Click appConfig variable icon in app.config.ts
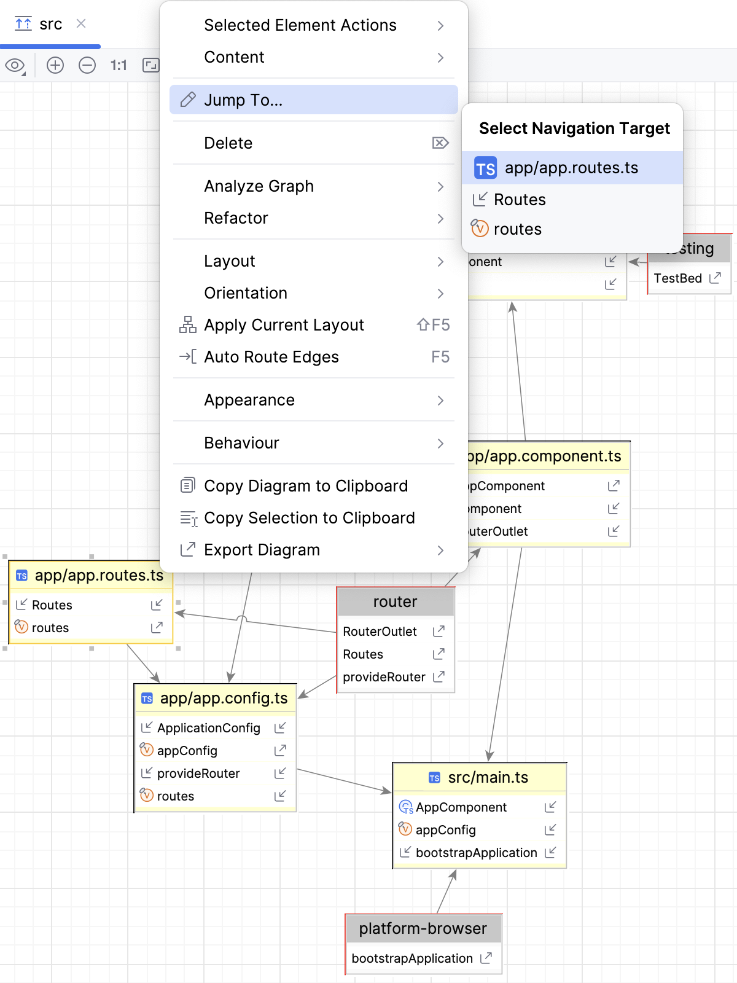737x983 pixels. (147, 750)
